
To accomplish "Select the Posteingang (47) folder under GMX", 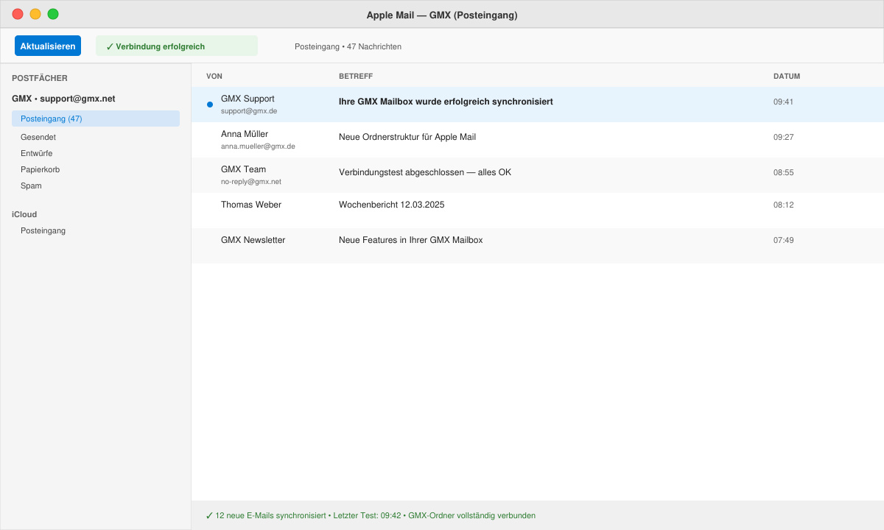I will tap(96, 119).
